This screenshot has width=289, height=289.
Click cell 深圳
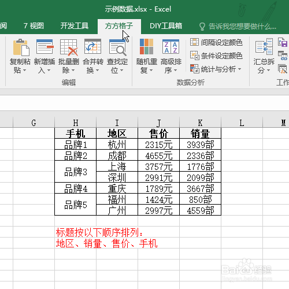[117, 177]
